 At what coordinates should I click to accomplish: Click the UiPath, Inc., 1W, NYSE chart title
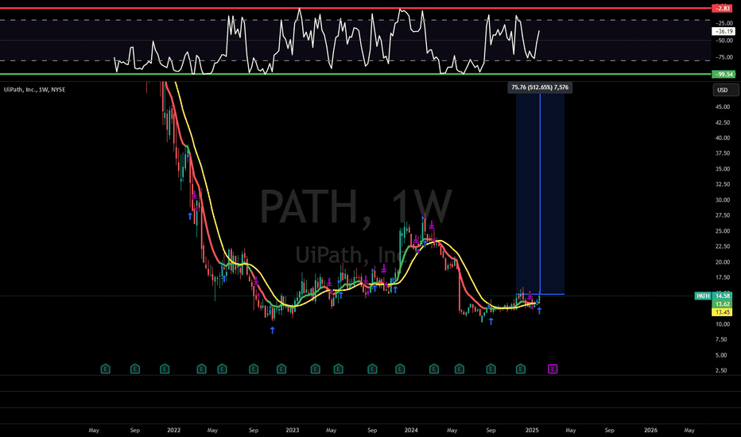point(34,90)
